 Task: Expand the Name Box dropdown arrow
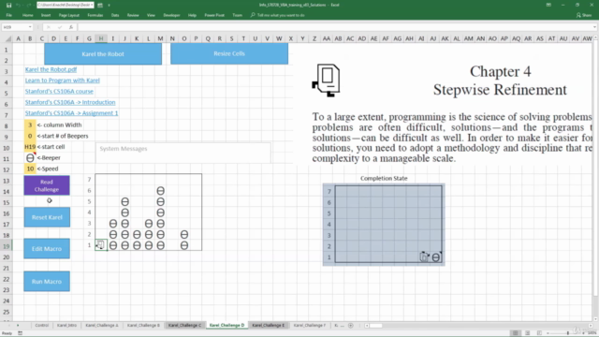point(30,27)
